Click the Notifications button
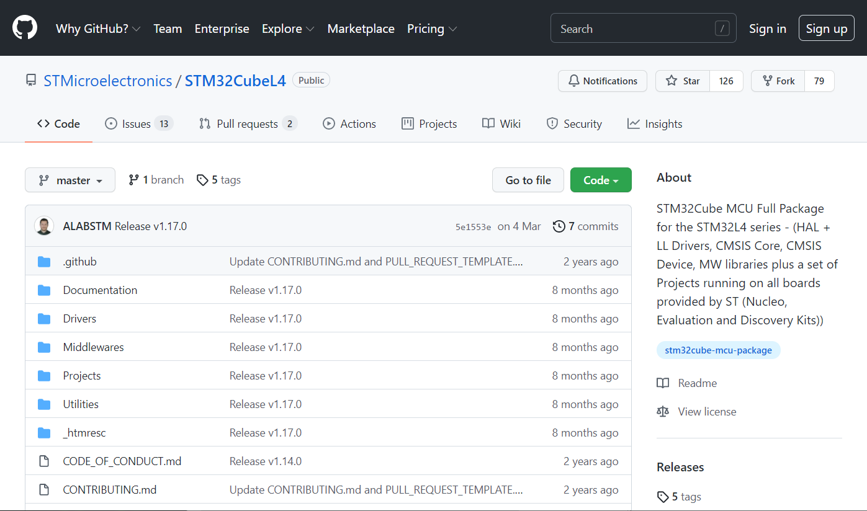The width and height of the screenshot is (867, 511). 603,81
